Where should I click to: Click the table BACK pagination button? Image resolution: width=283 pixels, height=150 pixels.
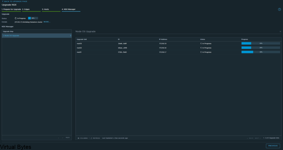click(250, 138)
